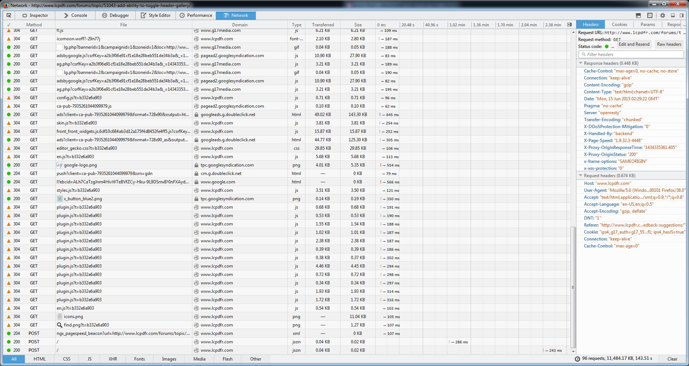This screenshot has width=689, height=366.
Task: Show Raw headers
Action: [x=669, y=44]
